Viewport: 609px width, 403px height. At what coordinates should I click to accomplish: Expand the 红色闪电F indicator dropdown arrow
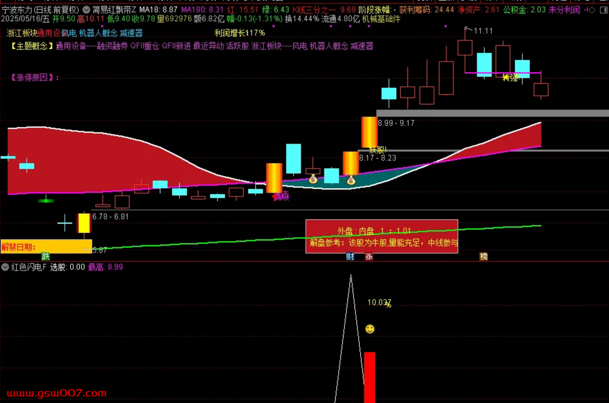click(5, 267)
